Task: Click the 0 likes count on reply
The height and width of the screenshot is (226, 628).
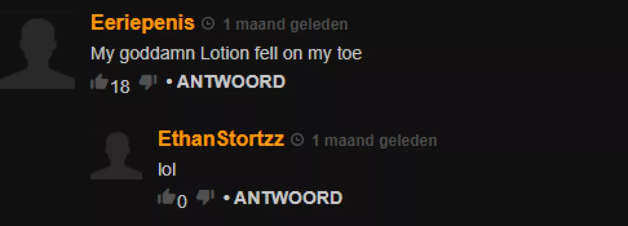Action: (x=182, y=201)
